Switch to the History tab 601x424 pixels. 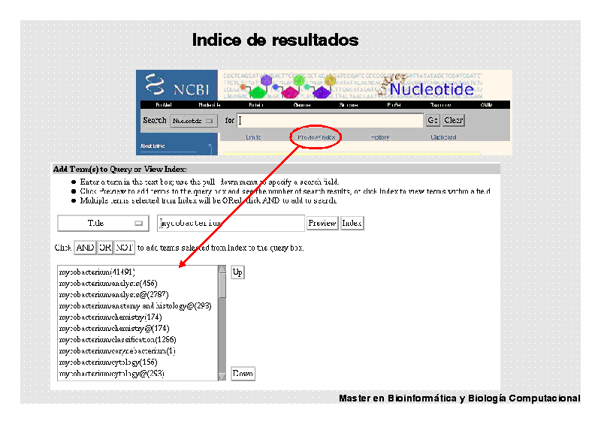pos(380,137)
